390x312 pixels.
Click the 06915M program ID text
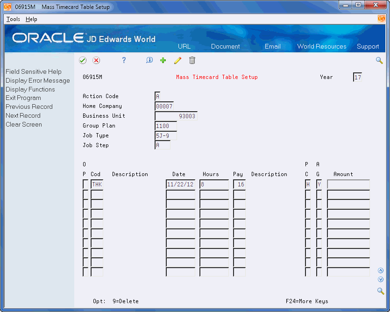pyautogui.click(x=92, y=77)
